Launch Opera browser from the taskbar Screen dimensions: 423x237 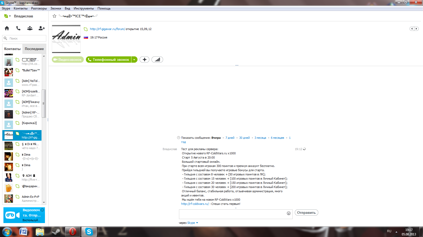(x=72, y=232)
